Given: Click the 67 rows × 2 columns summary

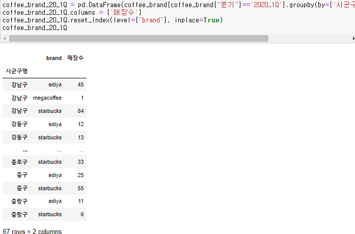Looking at the screenshot, I should [32, 231].
